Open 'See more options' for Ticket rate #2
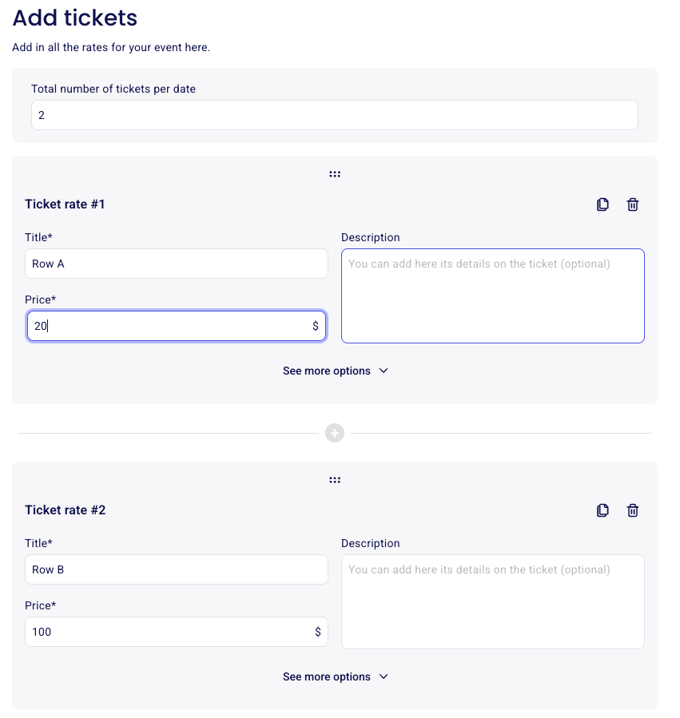The width and height of the screenshot is (680, 718). (x=327, y=676)
